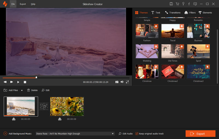Open the shopping cart purchase icon

coord(177,4)
